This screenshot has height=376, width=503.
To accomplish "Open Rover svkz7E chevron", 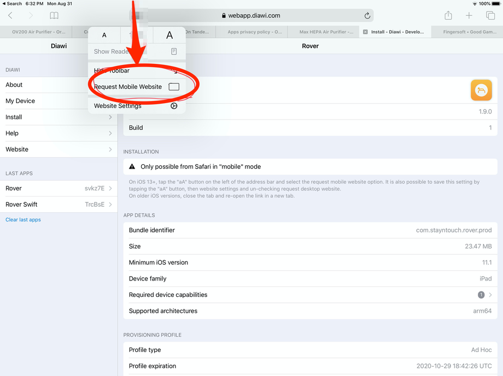I will [110, 188].
